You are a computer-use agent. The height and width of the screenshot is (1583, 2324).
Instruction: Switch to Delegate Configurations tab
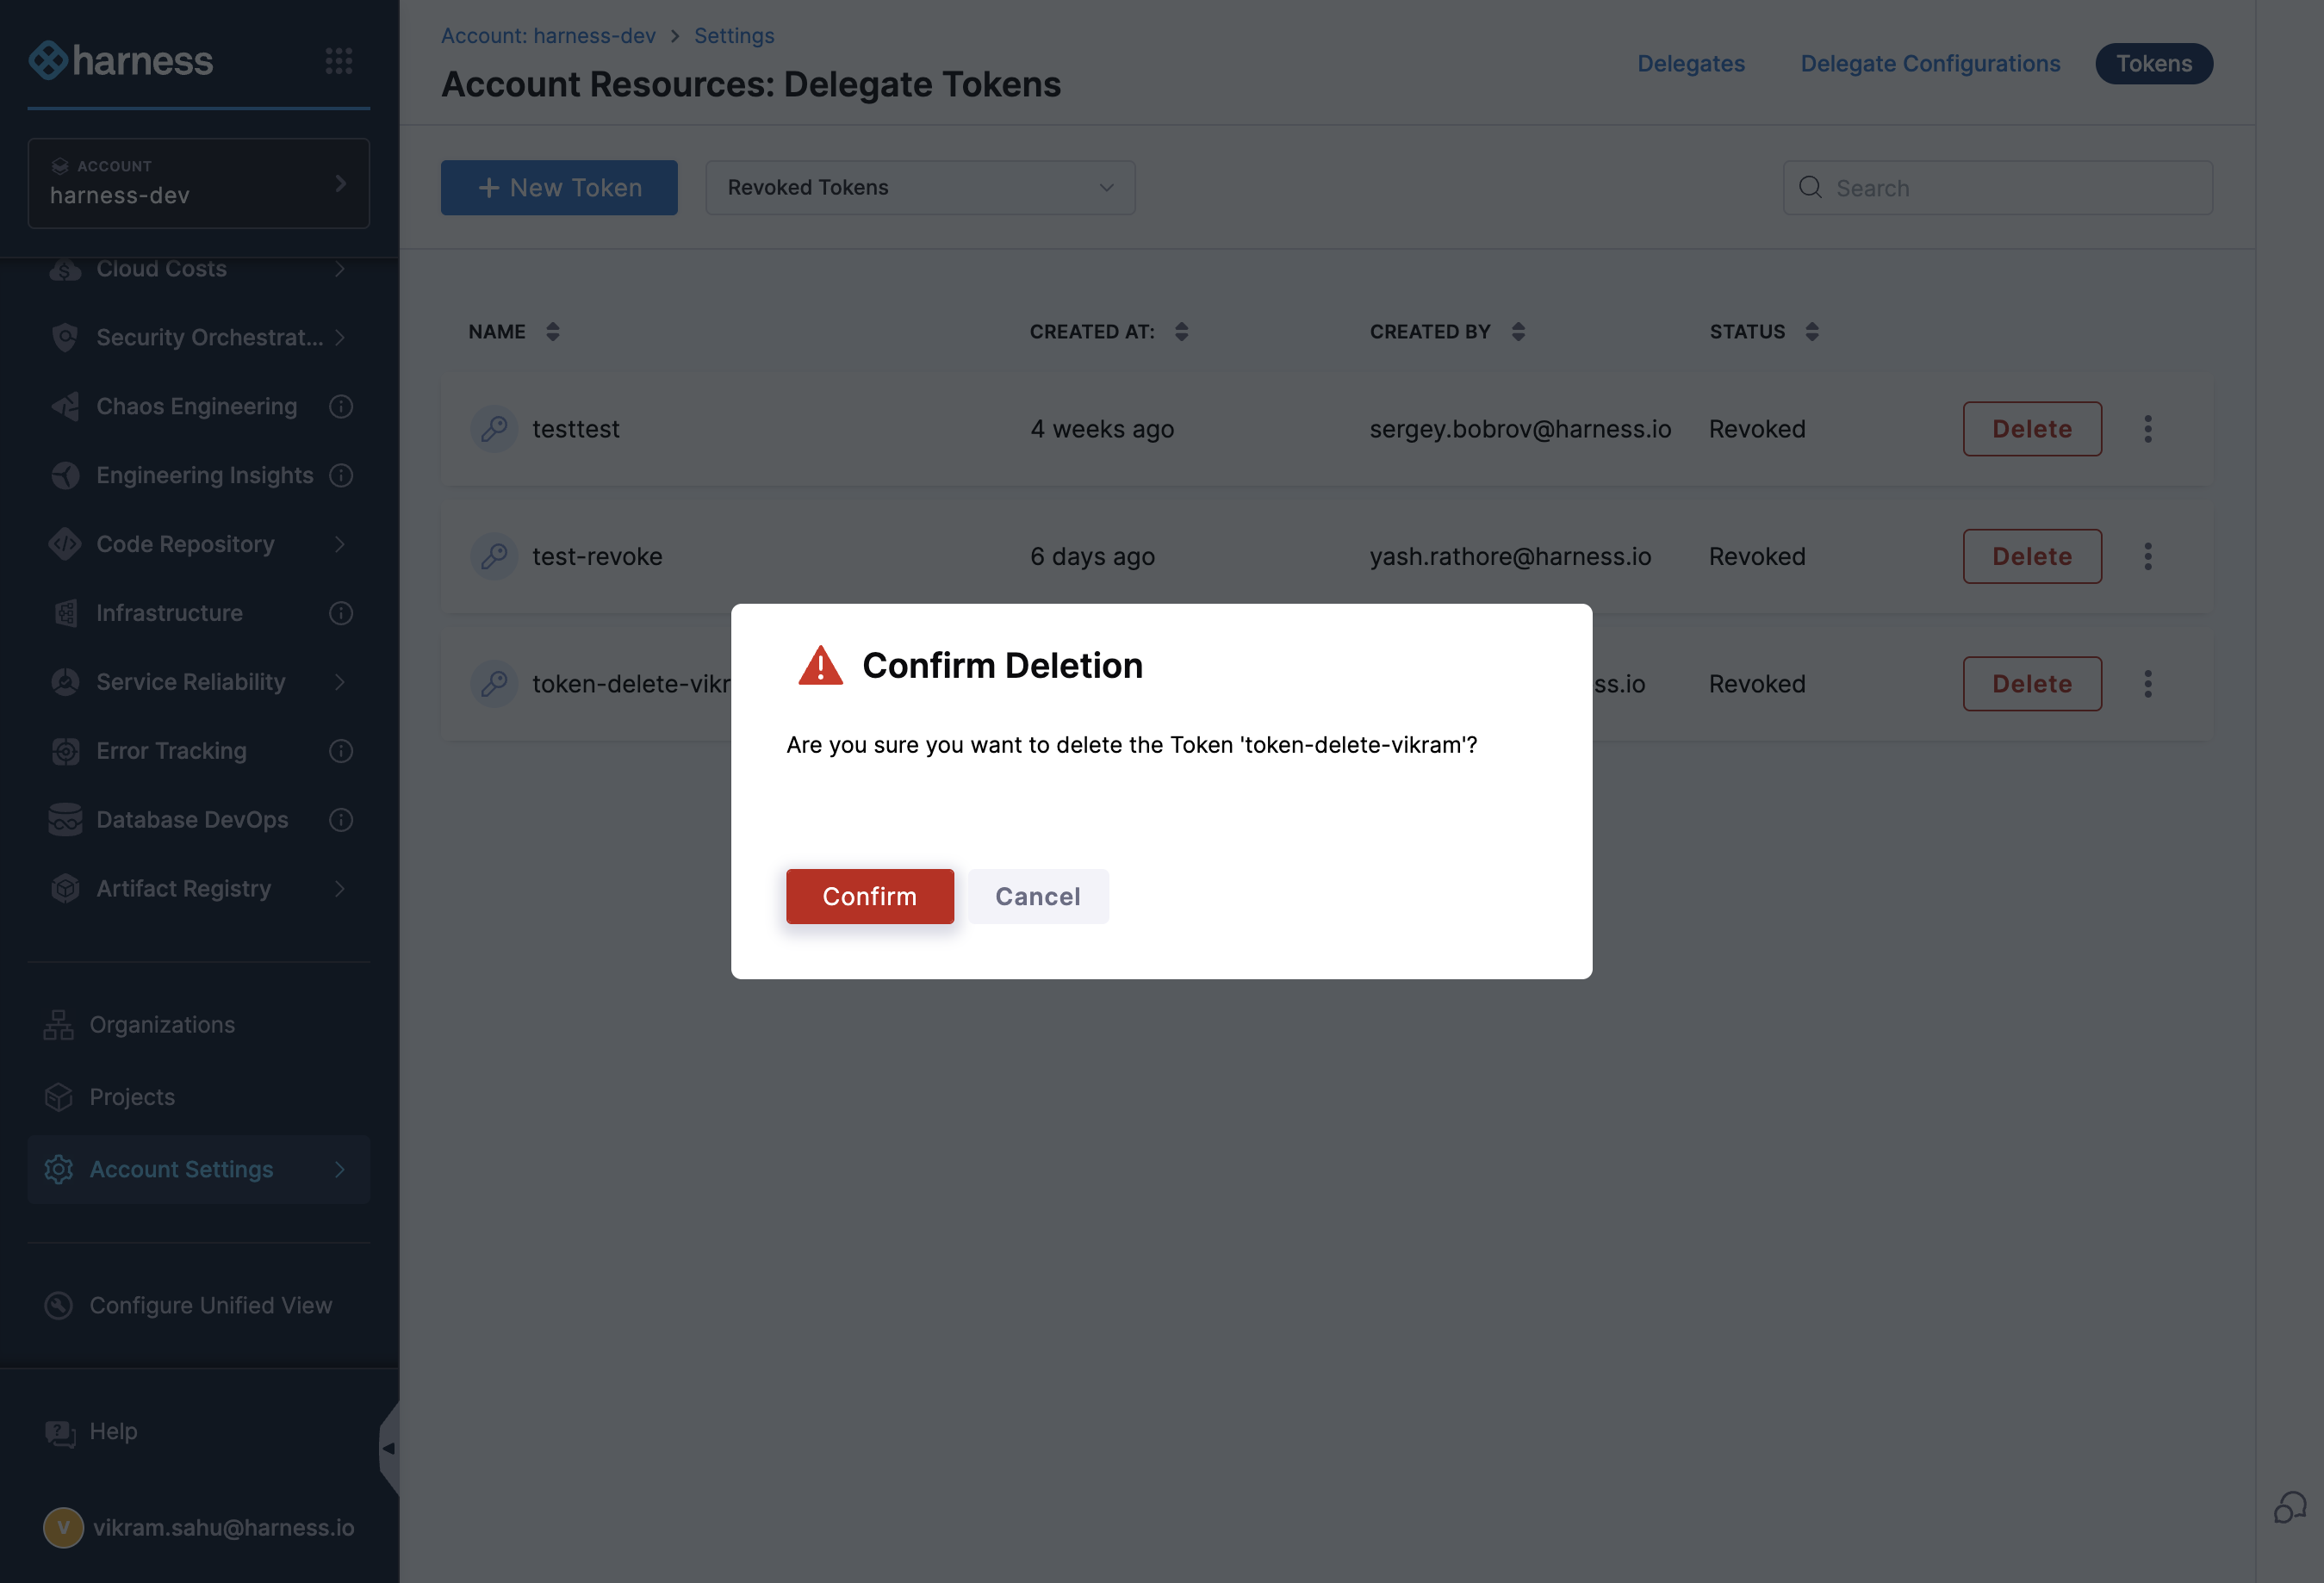1930,63
